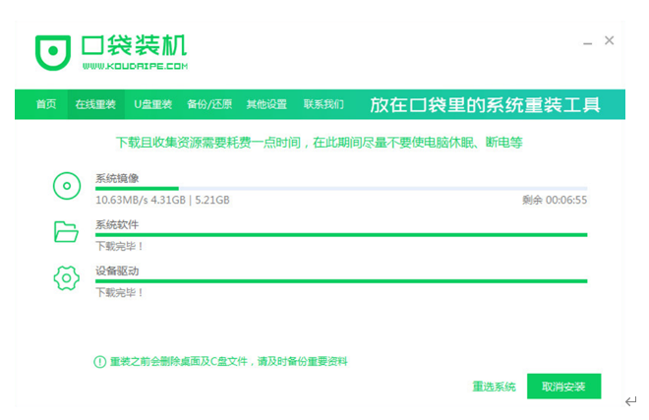The width and height of the screenshot is (649, 420).
Task: Open the U盘重装 tab
Action: (x=152, y=104)
